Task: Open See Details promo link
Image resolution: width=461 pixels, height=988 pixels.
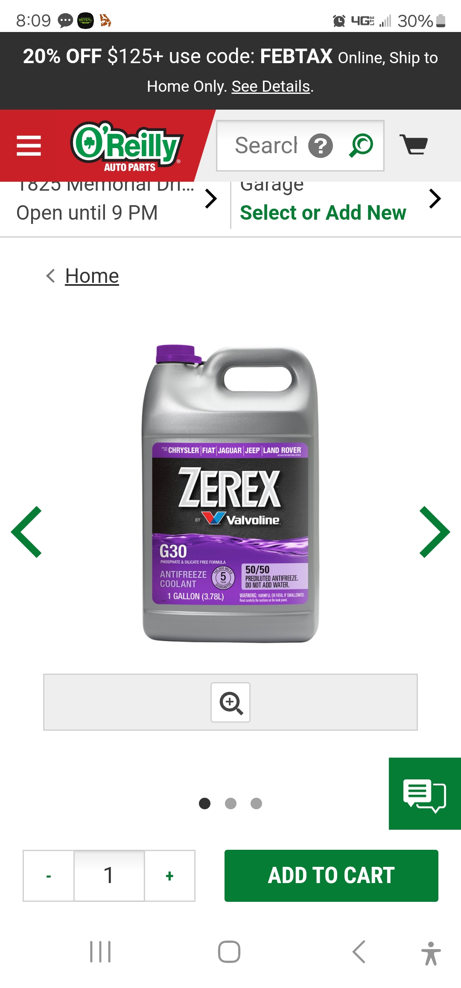Action: click(x=271, y=86)
